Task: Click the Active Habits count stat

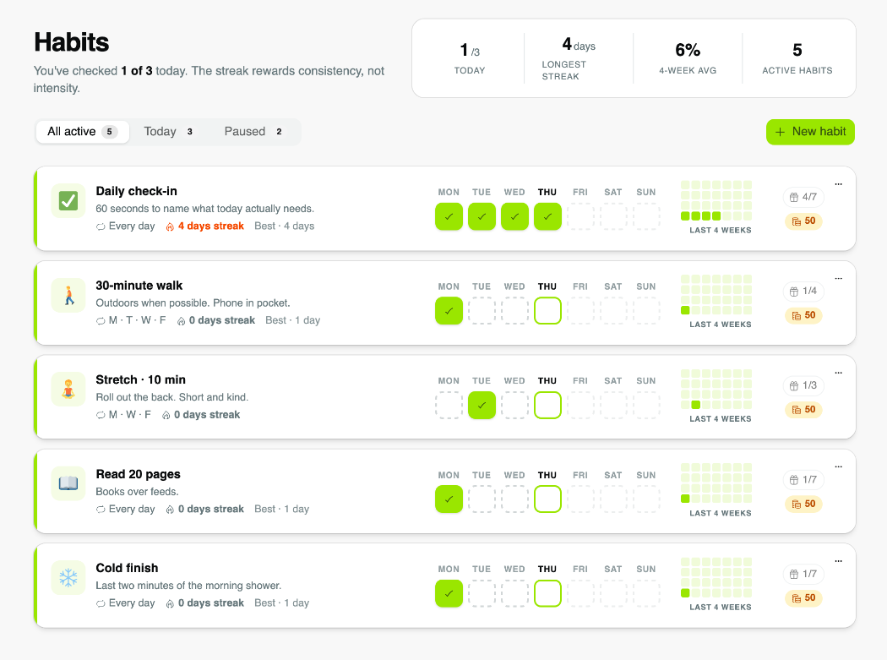Action: click(x=797, y=58)
